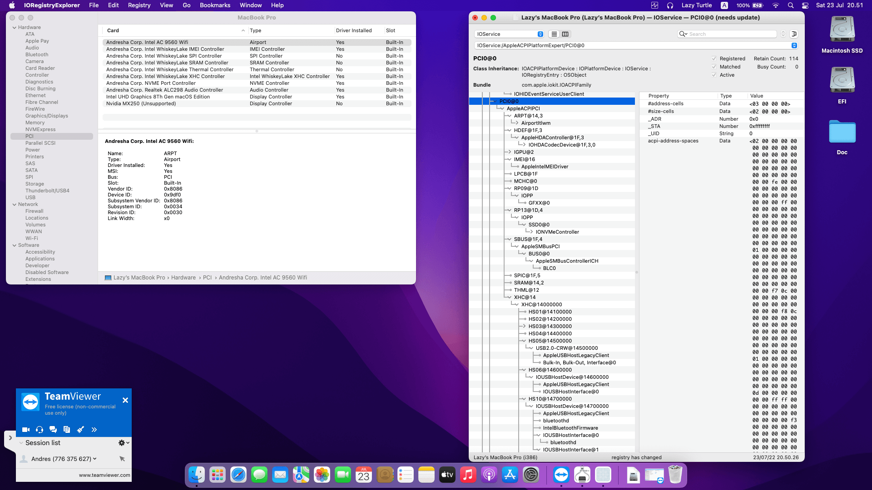Open System Preferences gear in the Dock
872x490 pixels.
coord(531,475)
